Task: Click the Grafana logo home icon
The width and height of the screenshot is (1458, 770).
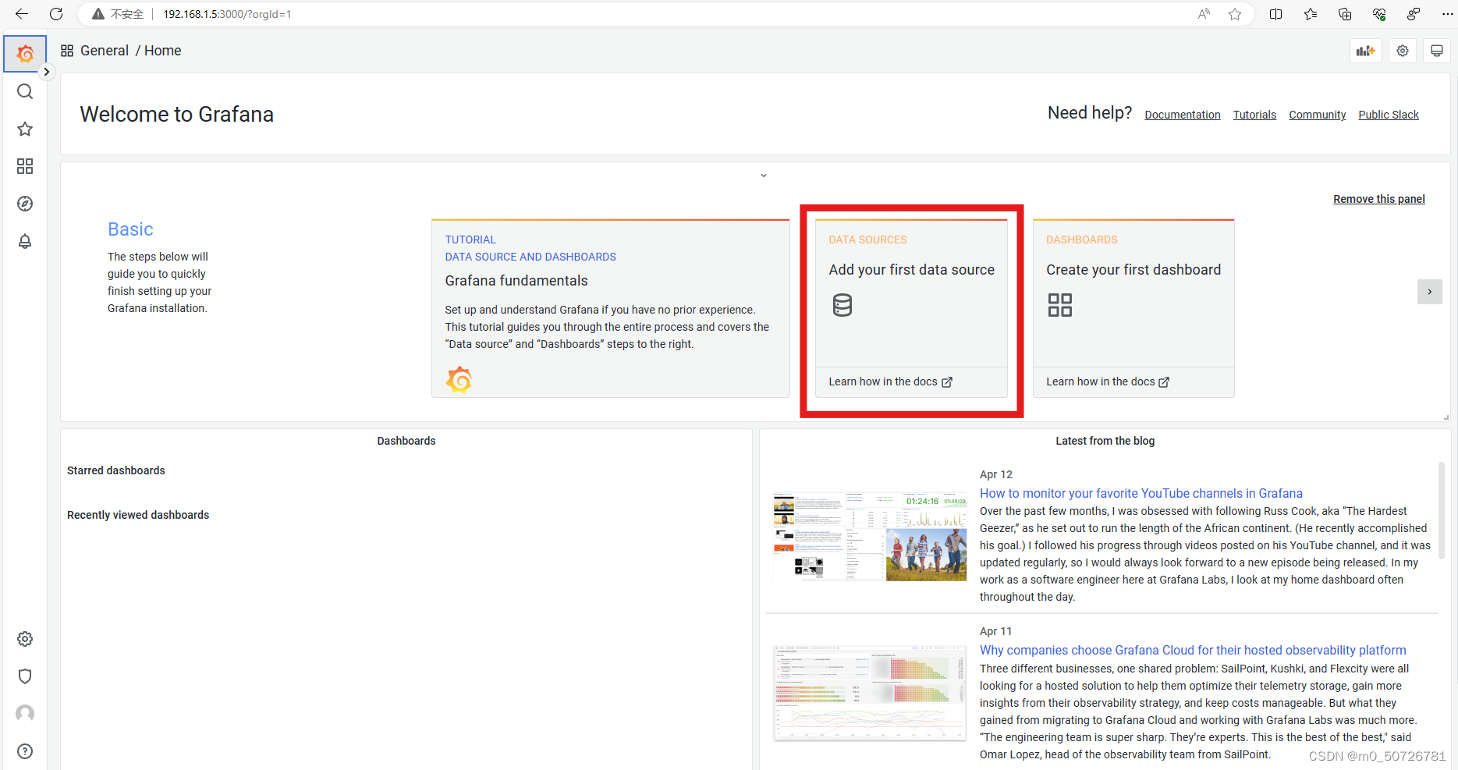Action: (x=25, y=53)
